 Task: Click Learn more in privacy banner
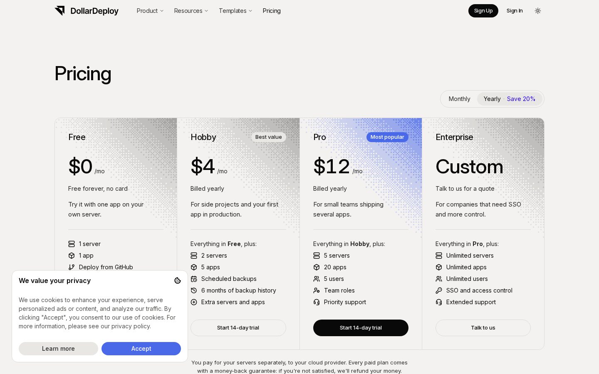click(x=58, y=349)
